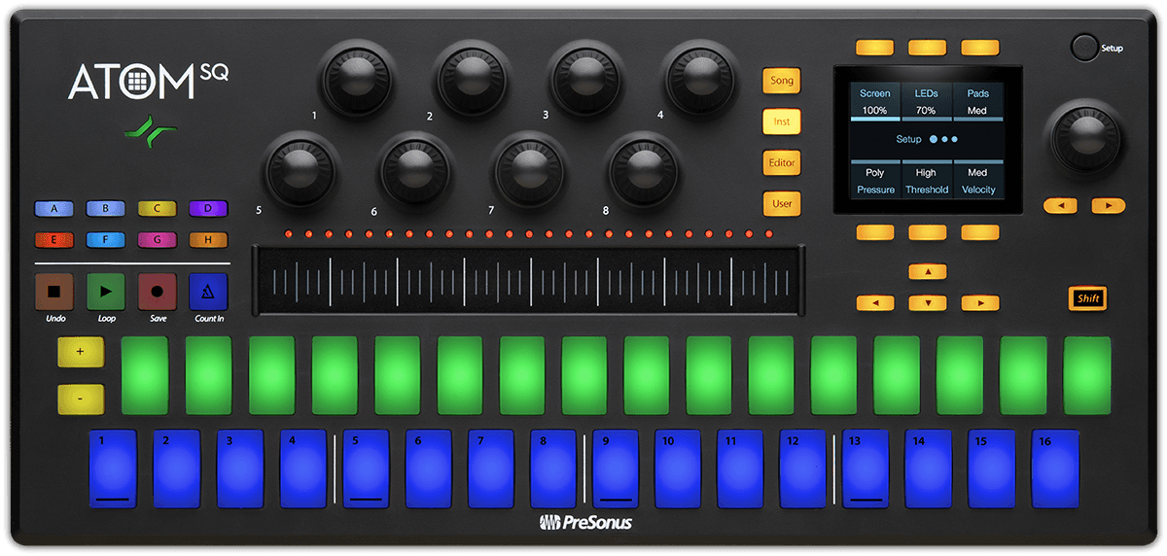Select bank A button

[x=54, y=208]
